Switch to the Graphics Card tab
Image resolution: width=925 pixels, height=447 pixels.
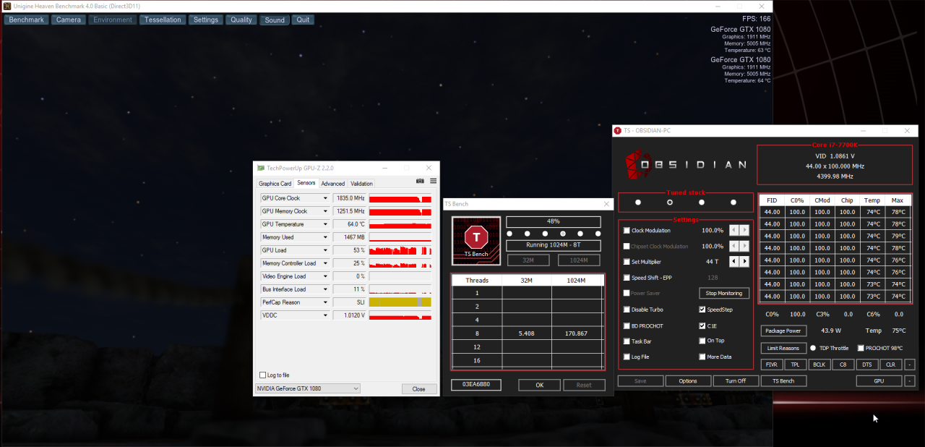click(275, 184)
